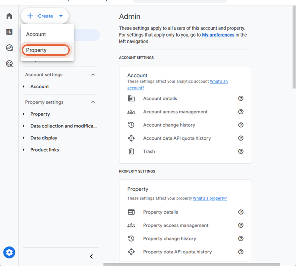Open help for Property details
Screen dimensions: 296x266
pyautogui.click(x=241, y=212)
